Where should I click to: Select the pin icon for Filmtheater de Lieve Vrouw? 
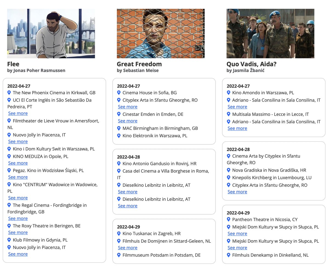[9, 121]
